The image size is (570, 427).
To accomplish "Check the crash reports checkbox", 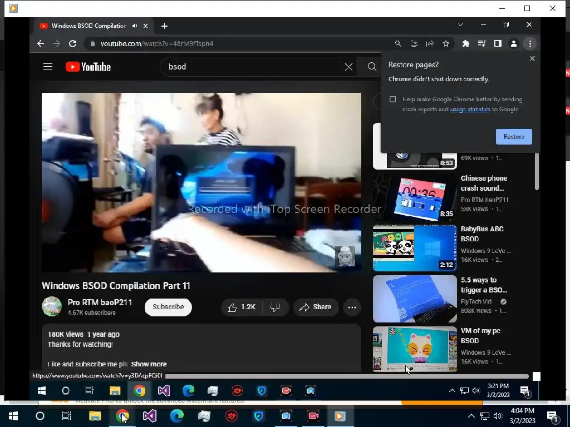I will 392,99.
